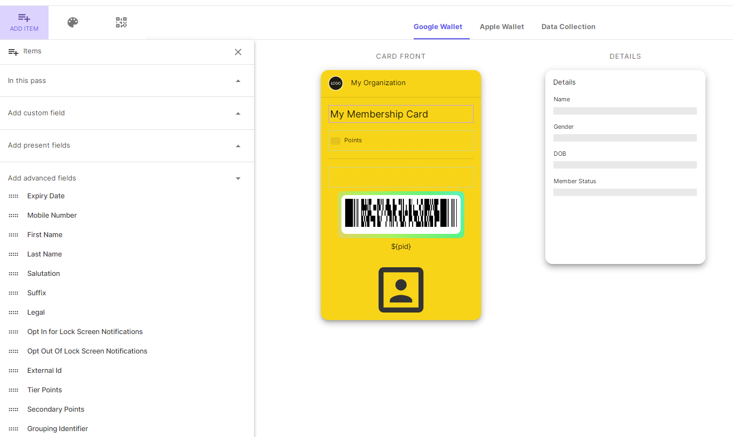
Task: Grab the drag handle for Mobile Number
Action: [x=13, y=216]
